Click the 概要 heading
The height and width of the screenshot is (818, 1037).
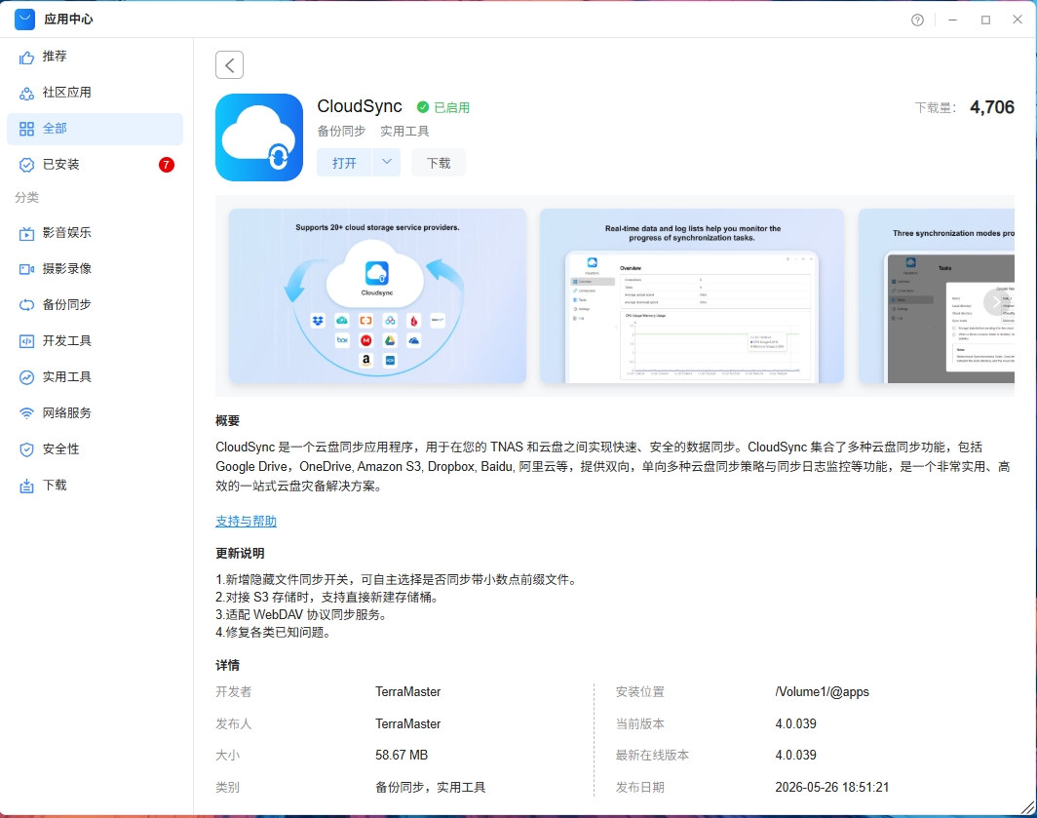[x=227, y=421]
